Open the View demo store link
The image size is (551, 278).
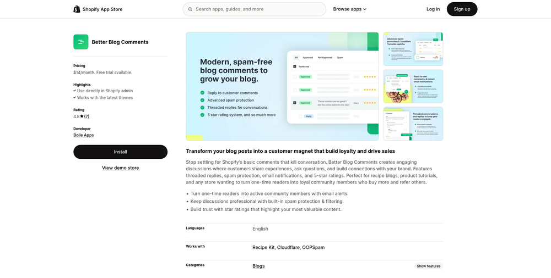click(121, 168)
